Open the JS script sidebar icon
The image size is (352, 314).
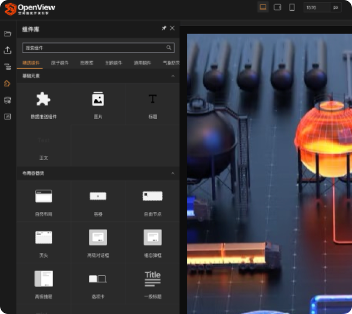click(x=8, y=116)
